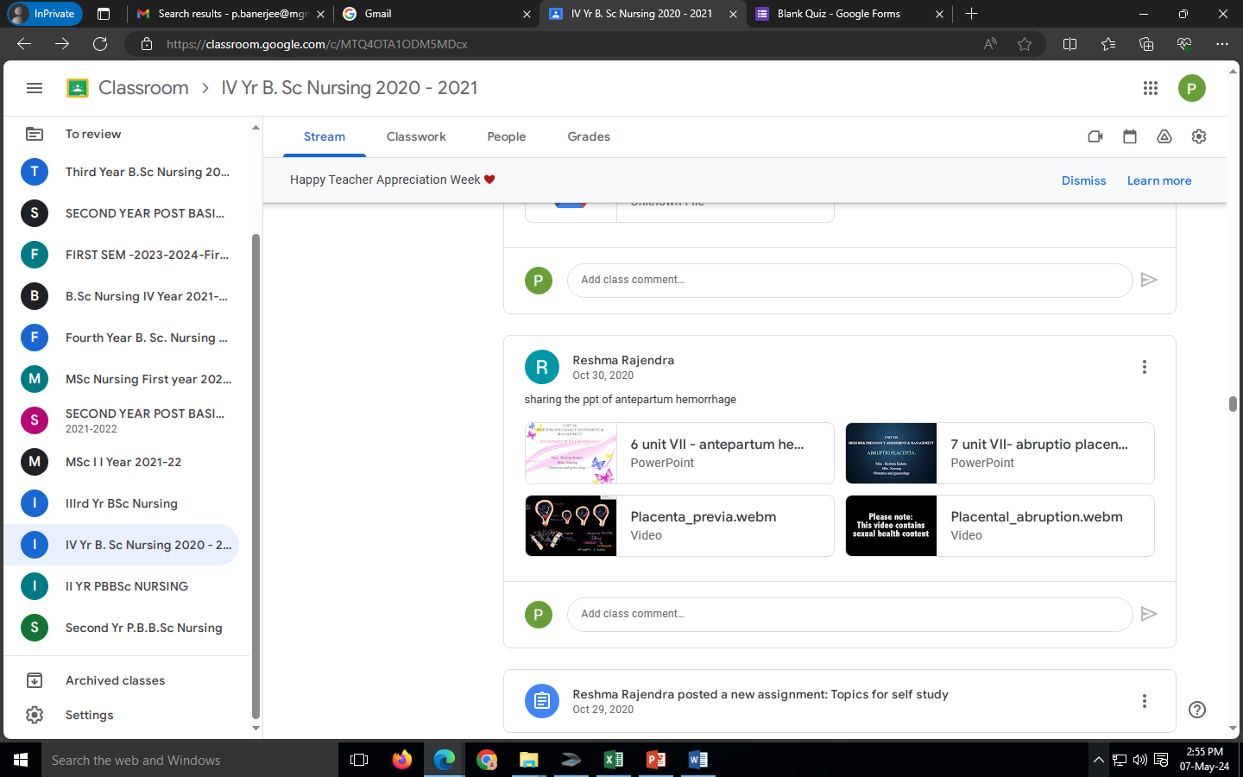Click the main page scrollbar thumb
Image resolution: width=1243 pixels, height=777 pixels.
1233,404
